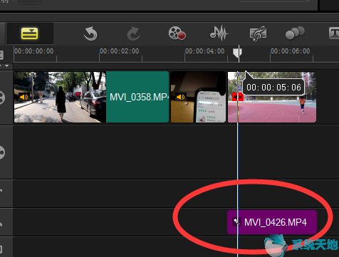The width and height of the screenshot is (339, 257).
Task: Click the playhead marker on the ruler
Action: [x=237, y=53]
